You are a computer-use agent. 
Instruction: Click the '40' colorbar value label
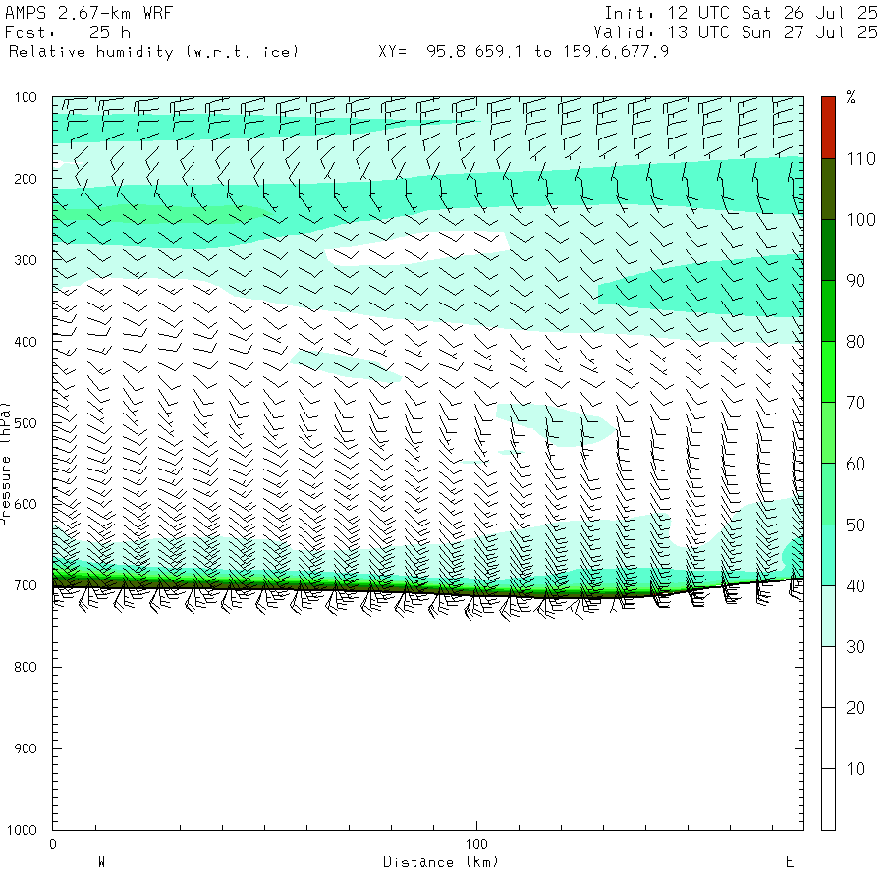click(x=856, y=585)
